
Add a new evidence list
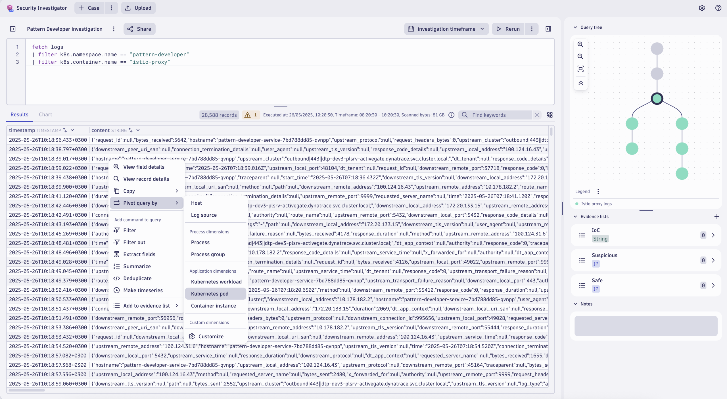coord(717,216)
